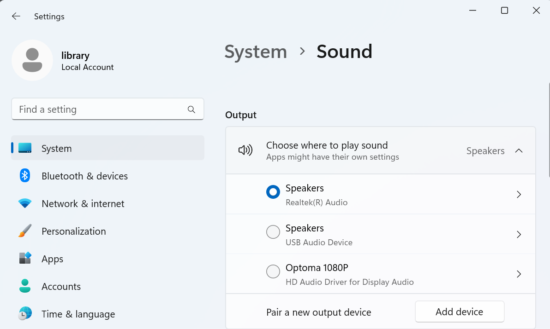Click the Network Wi-Fi icon
This screenshot has height=329, width=550.
(x=25, y=203)
